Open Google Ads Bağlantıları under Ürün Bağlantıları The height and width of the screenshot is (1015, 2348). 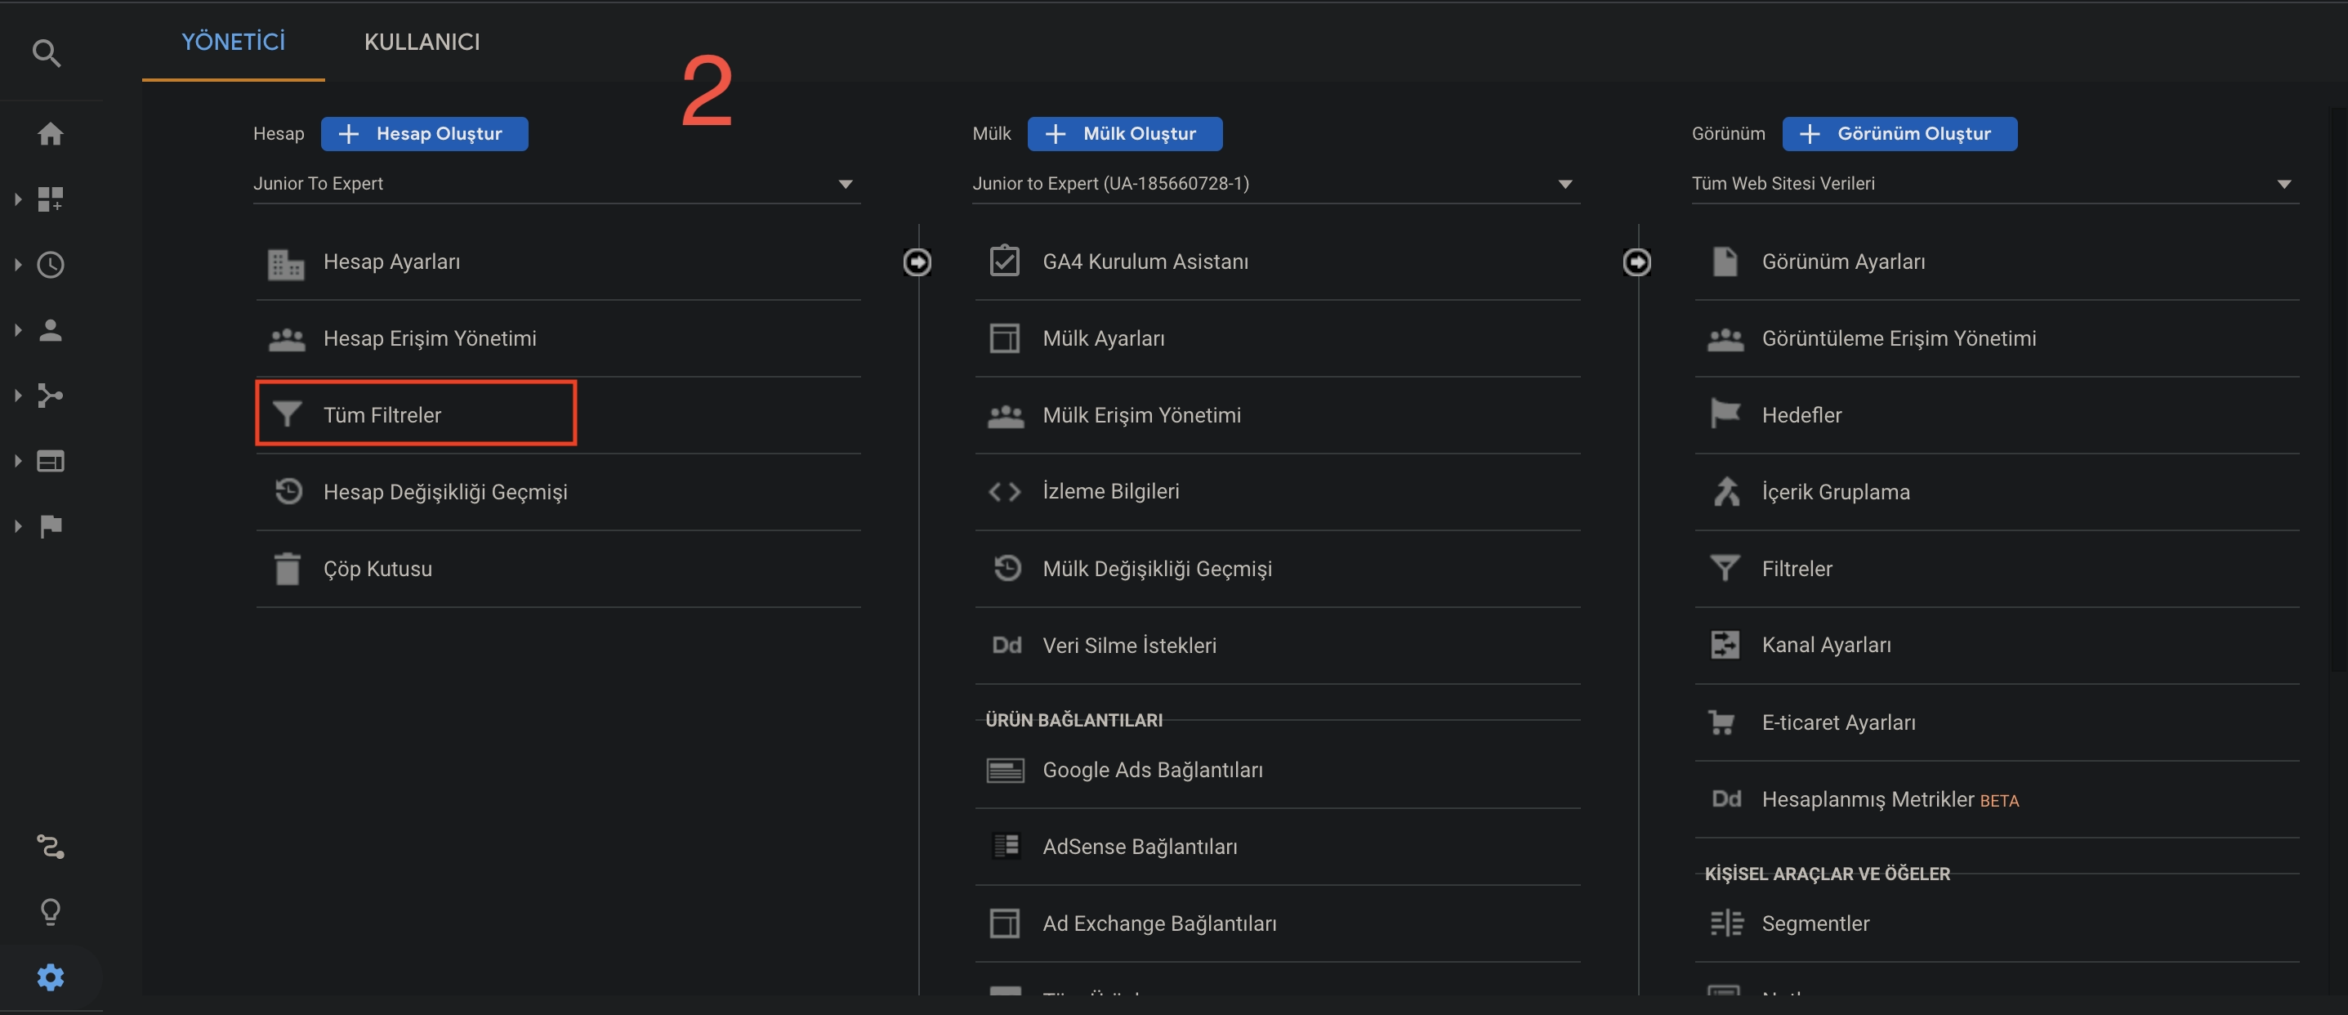pyautogui.click(x=1152, y=769)
